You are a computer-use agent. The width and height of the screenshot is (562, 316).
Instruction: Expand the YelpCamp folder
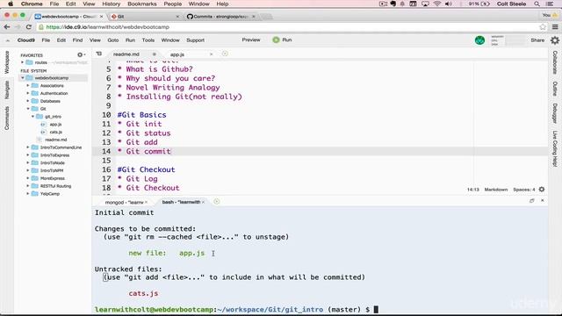click(28, 193)
